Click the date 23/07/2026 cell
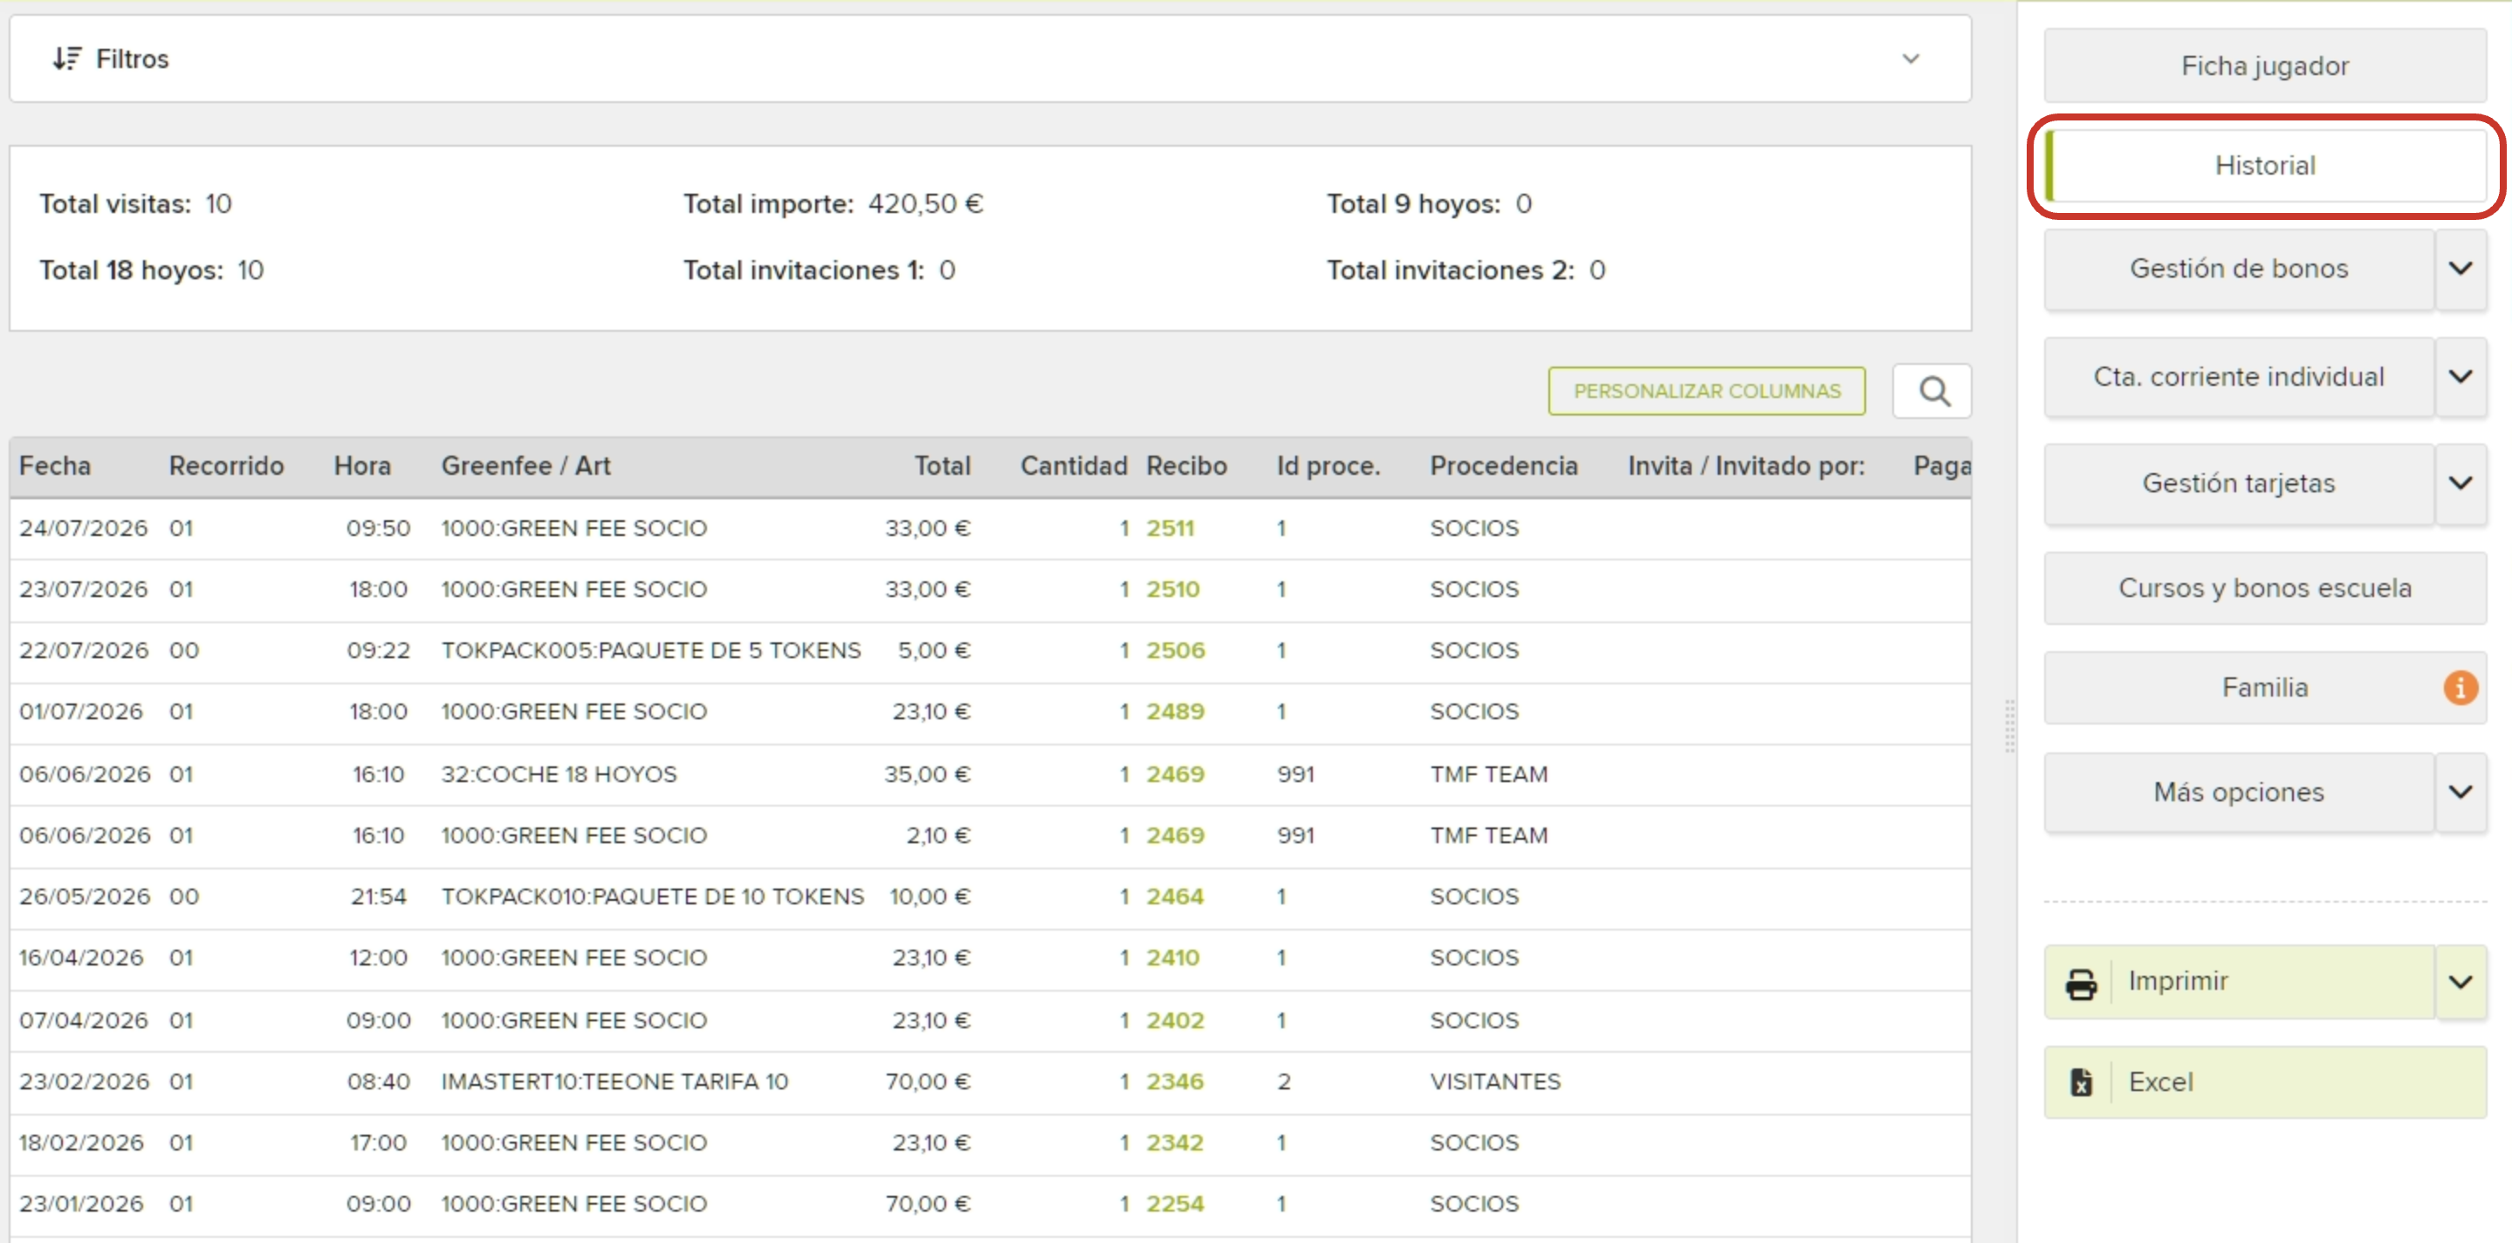Screen dimensions: 2512x1243 (x=83, y=590)
